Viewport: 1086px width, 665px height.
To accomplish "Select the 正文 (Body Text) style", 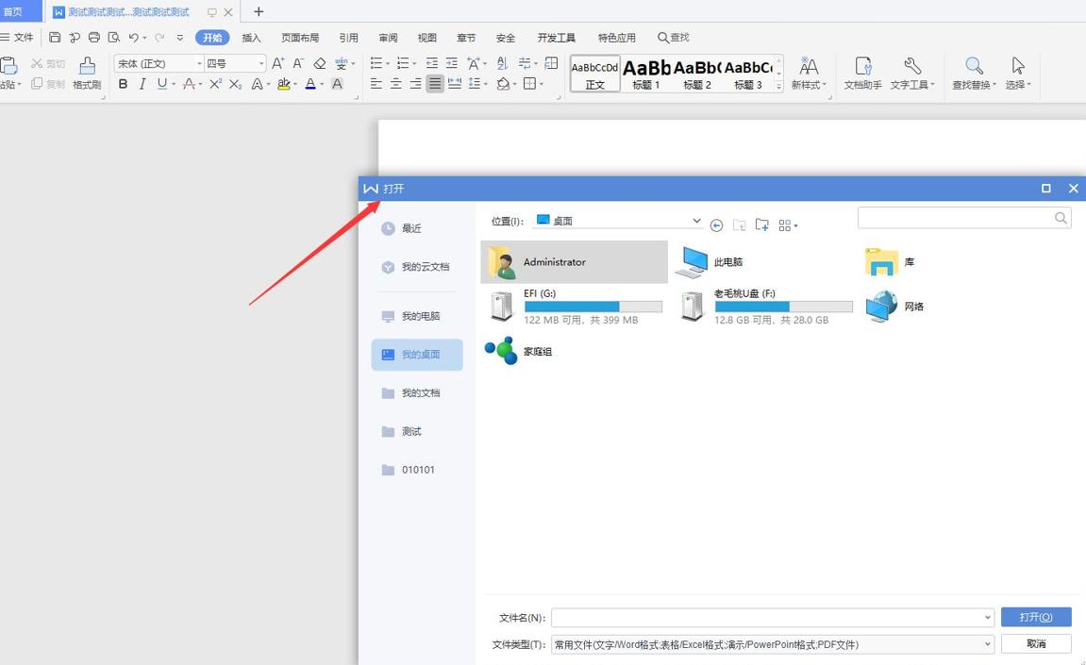I will 594,75.
